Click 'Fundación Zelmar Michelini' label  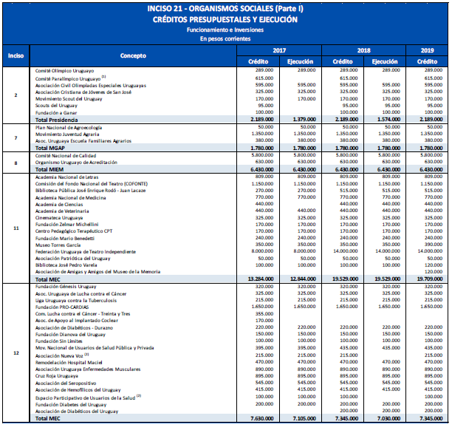pyautogui.click(x=67, y=225)
